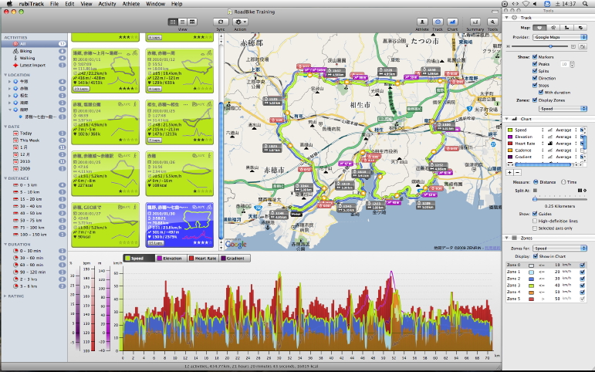Toggle With duration checkbox

pos(541,93)
